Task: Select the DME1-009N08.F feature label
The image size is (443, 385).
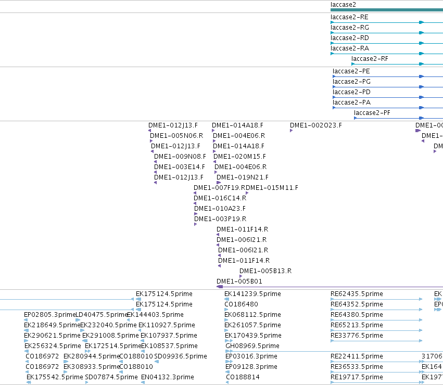Action: (x=180, y=157)
